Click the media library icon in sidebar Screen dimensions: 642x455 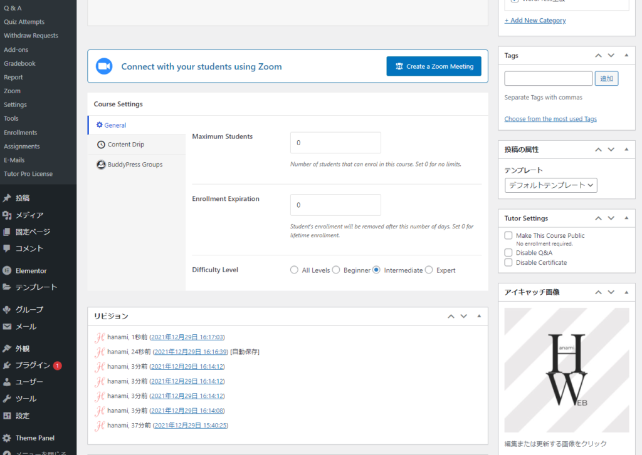pyautogui.click(x=7, y=215)
